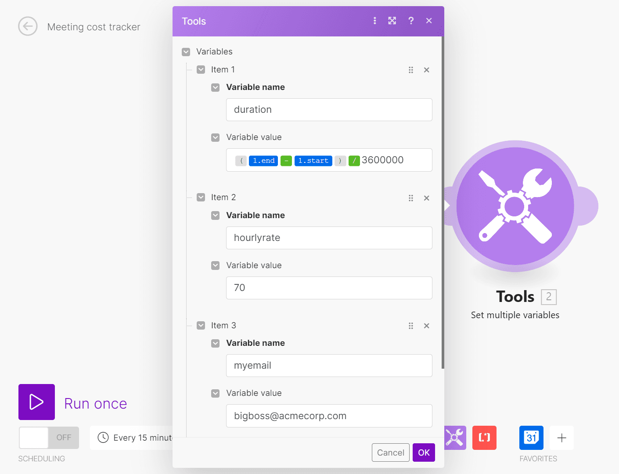The height and width of the screenshot is (474, 619).
Task: Open help for the Tools module
Action: [411, 21]
